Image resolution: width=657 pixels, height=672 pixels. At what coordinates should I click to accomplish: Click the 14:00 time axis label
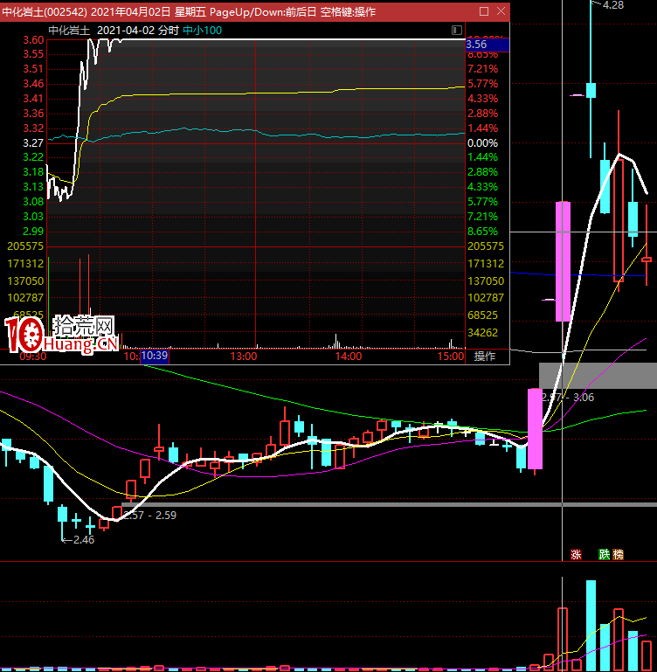click(348, 357)
